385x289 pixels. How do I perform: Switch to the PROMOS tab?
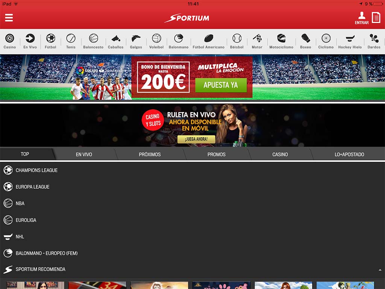pyautogui.click(x=216, y=154)
